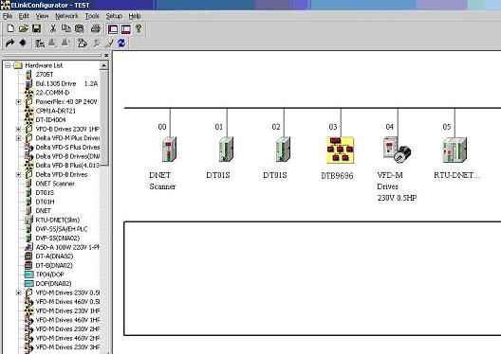
Task: Select the DNET Scanner node at address 00
Action: tap(169, 150)
